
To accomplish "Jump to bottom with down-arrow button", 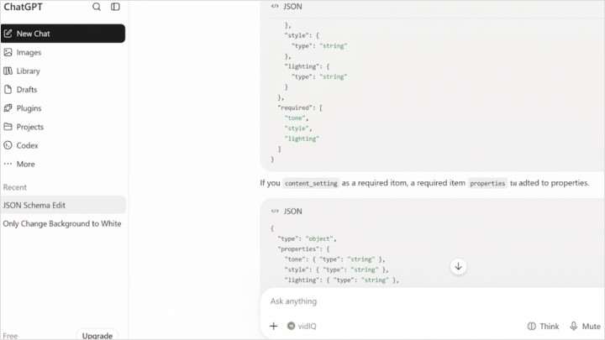I will 459,266.
